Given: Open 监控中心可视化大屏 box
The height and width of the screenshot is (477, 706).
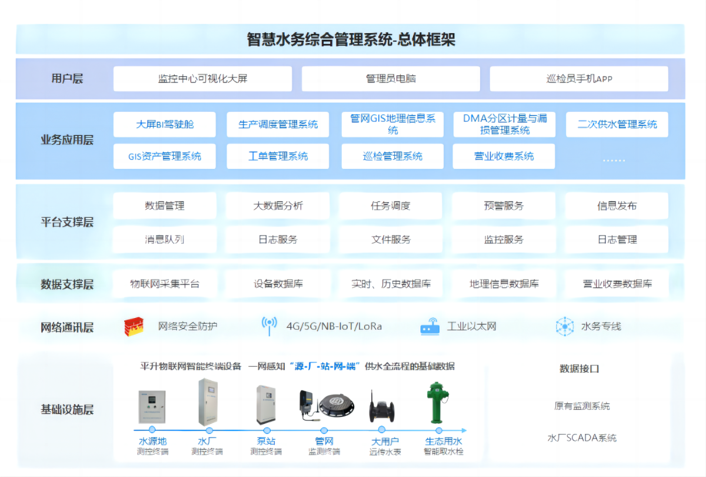Looking at the screenshot, I should pos(202,78).
